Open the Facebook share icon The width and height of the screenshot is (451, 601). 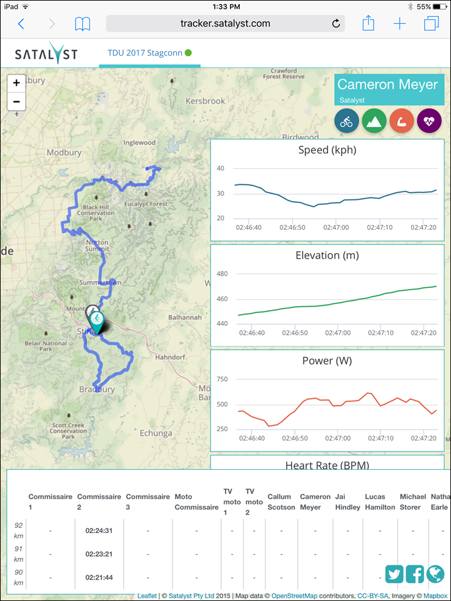click(415, 574)
